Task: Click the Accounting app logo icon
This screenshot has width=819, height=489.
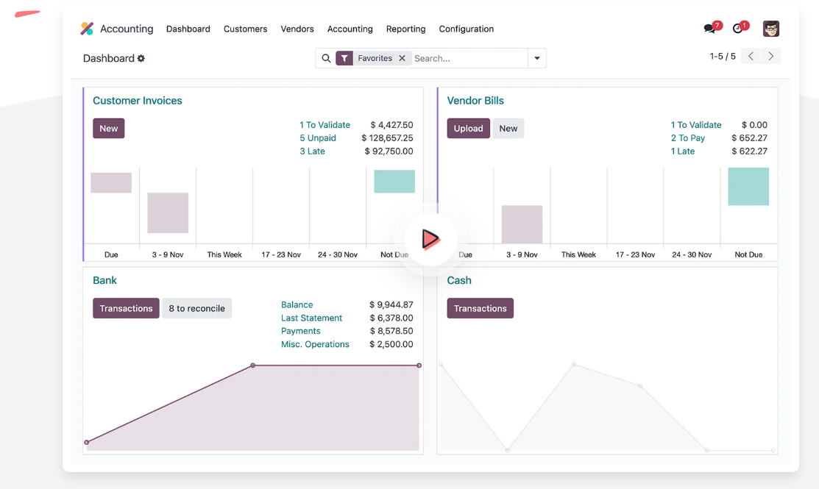Action: pyautogui.click(x=87, y=29)
